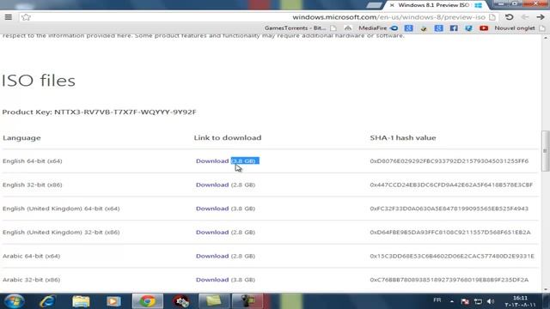
Task: Open the YouTube bookmark icon
Action: point(484,28)
